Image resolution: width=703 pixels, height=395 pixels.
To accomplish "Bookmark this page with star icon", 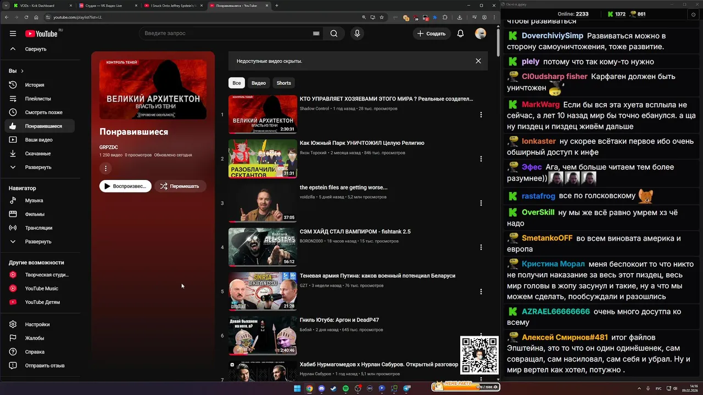I will pos(381,17).
